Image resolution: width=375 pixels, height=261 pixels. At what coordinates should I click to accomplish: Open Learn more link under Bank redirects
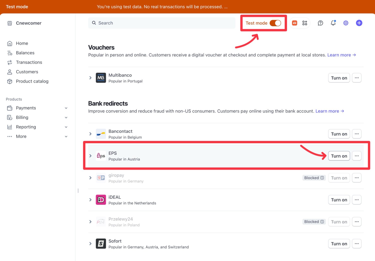click(x=330, y=111)
